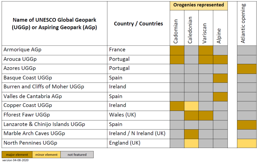Select Basque Coast's grey Atlantic opening cell
Viewport: 257px width, 162px height.
[247, 78]
